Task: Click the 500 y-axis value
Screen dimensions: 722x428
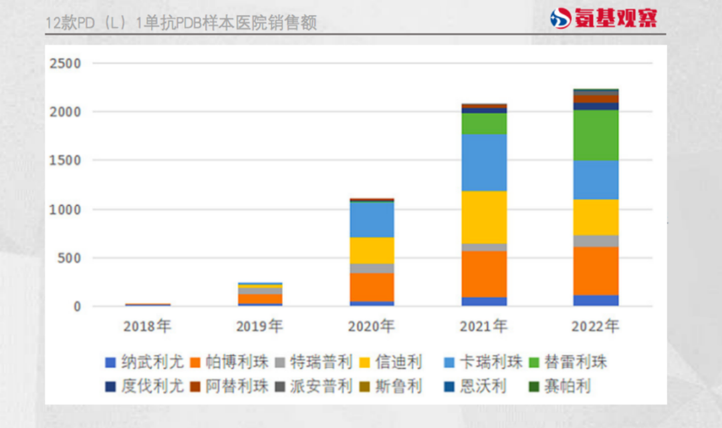Action: [x=70, y=258]
